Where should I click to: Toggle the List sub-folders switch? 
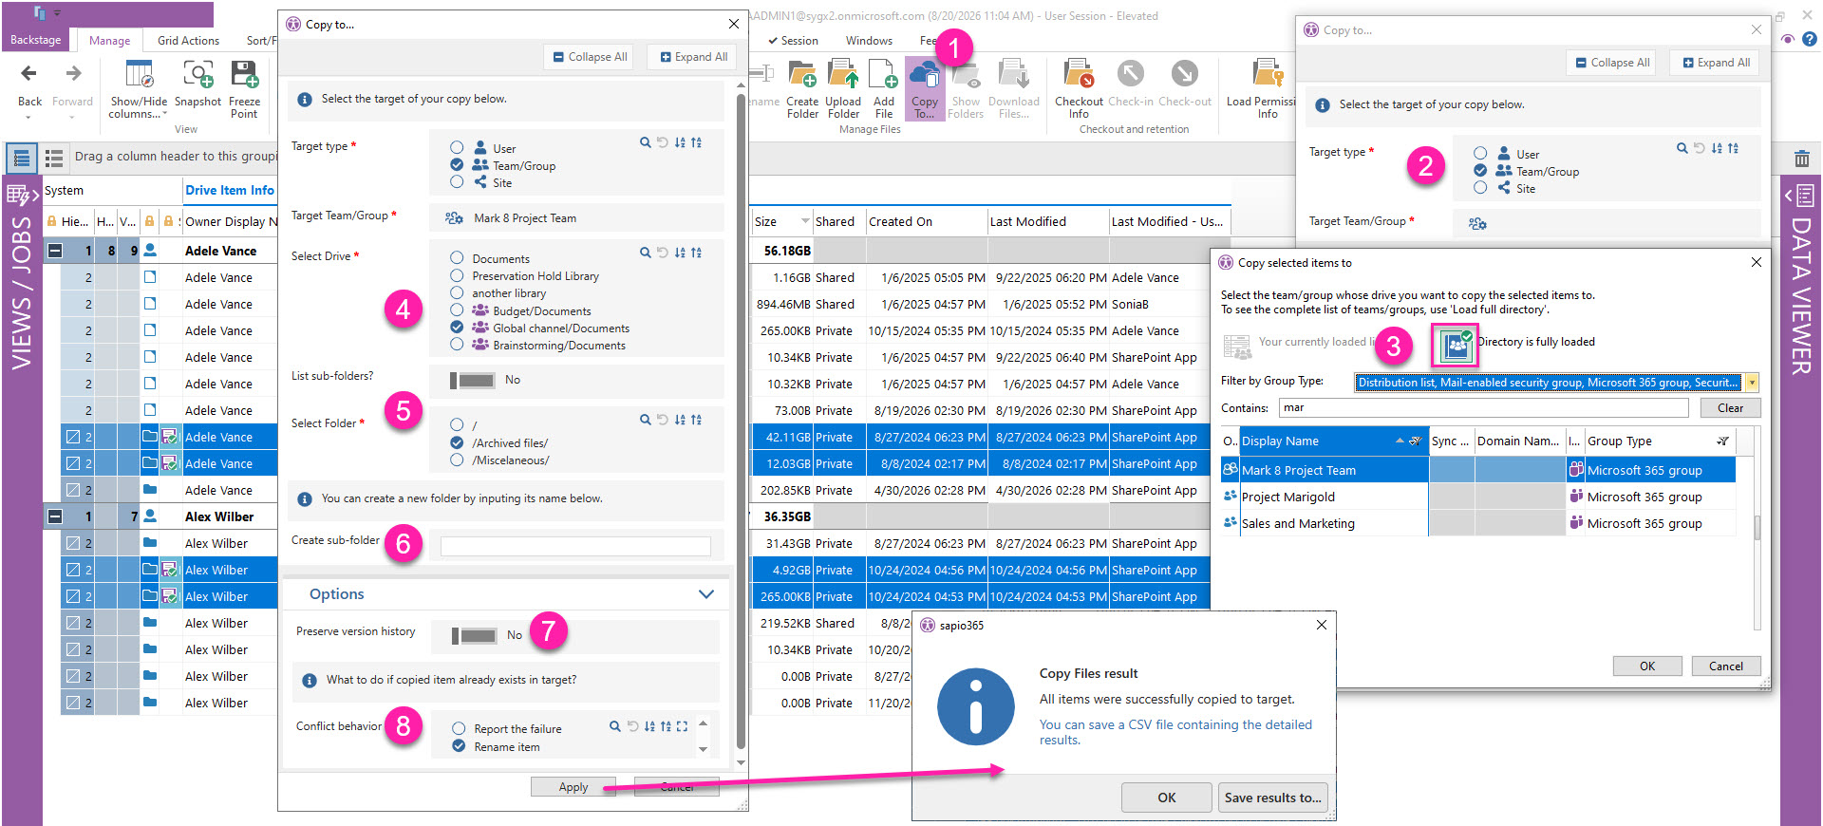(472, 380)
